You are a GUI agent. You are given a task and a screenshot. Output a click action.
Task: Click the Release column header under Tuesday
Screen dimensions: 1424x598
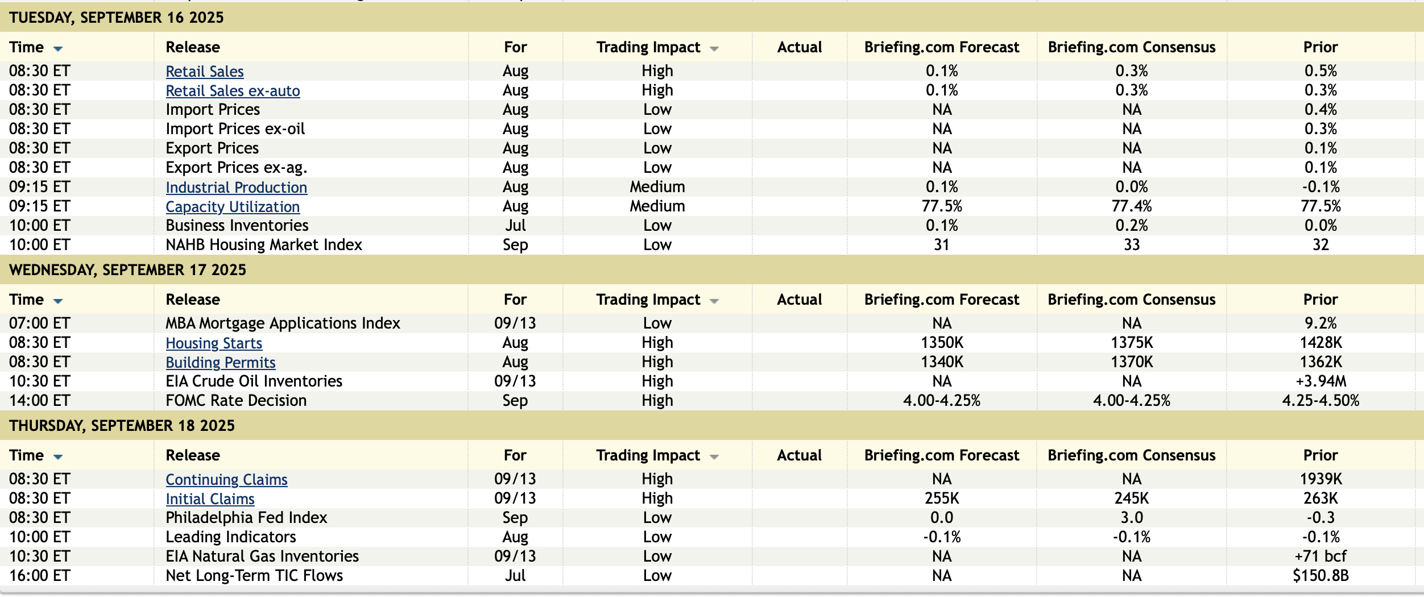193,47
